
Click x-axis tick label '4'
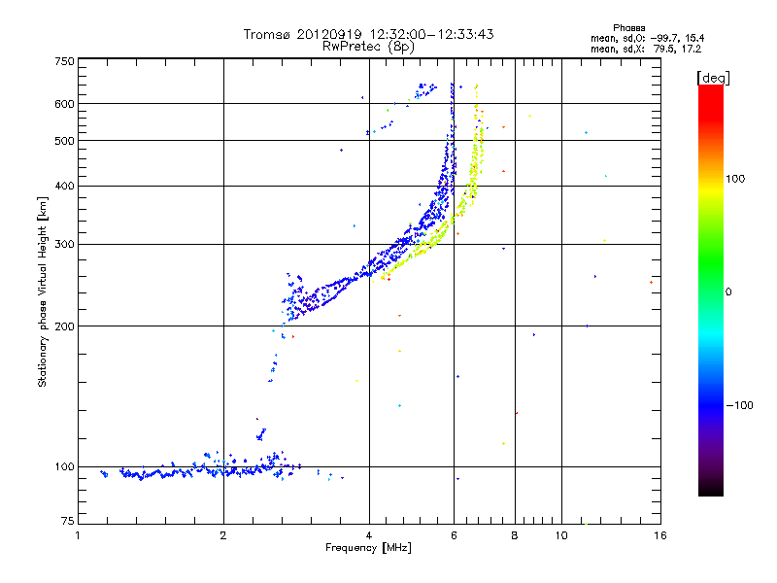(x=369, y=535)
